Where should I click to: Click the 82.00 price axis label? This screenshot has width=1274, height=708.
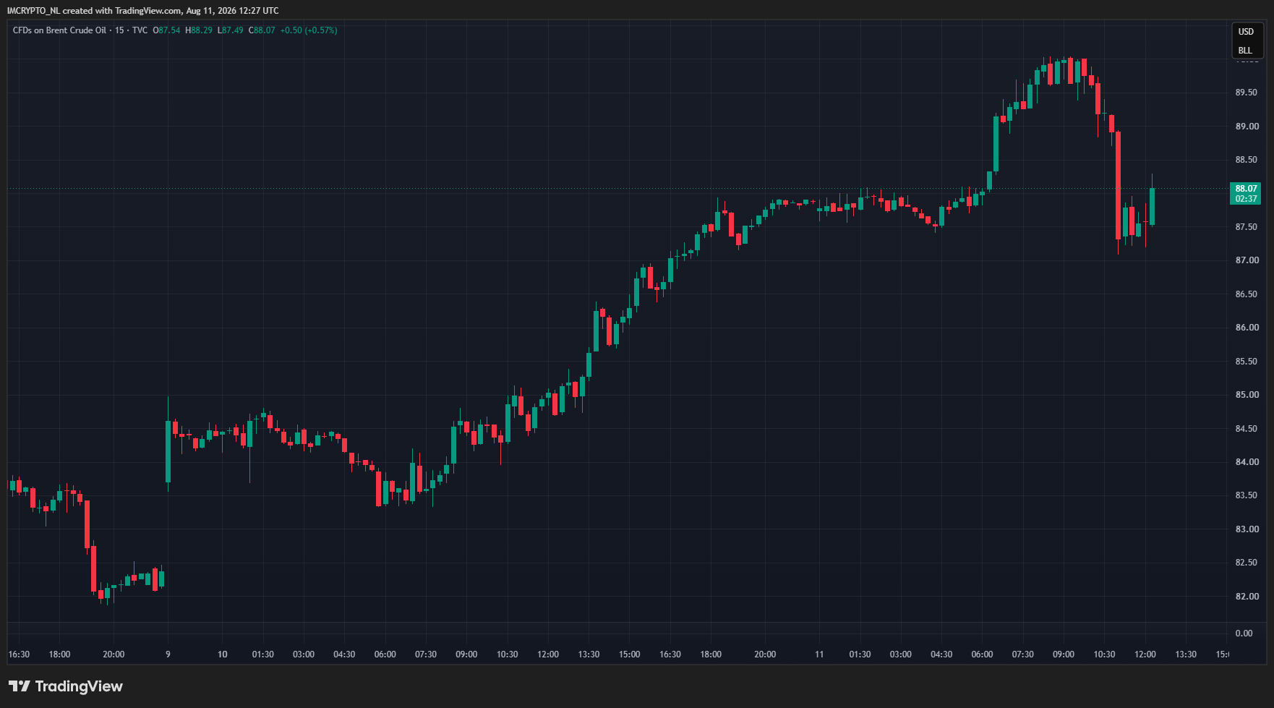click(x=1246, y=597)
